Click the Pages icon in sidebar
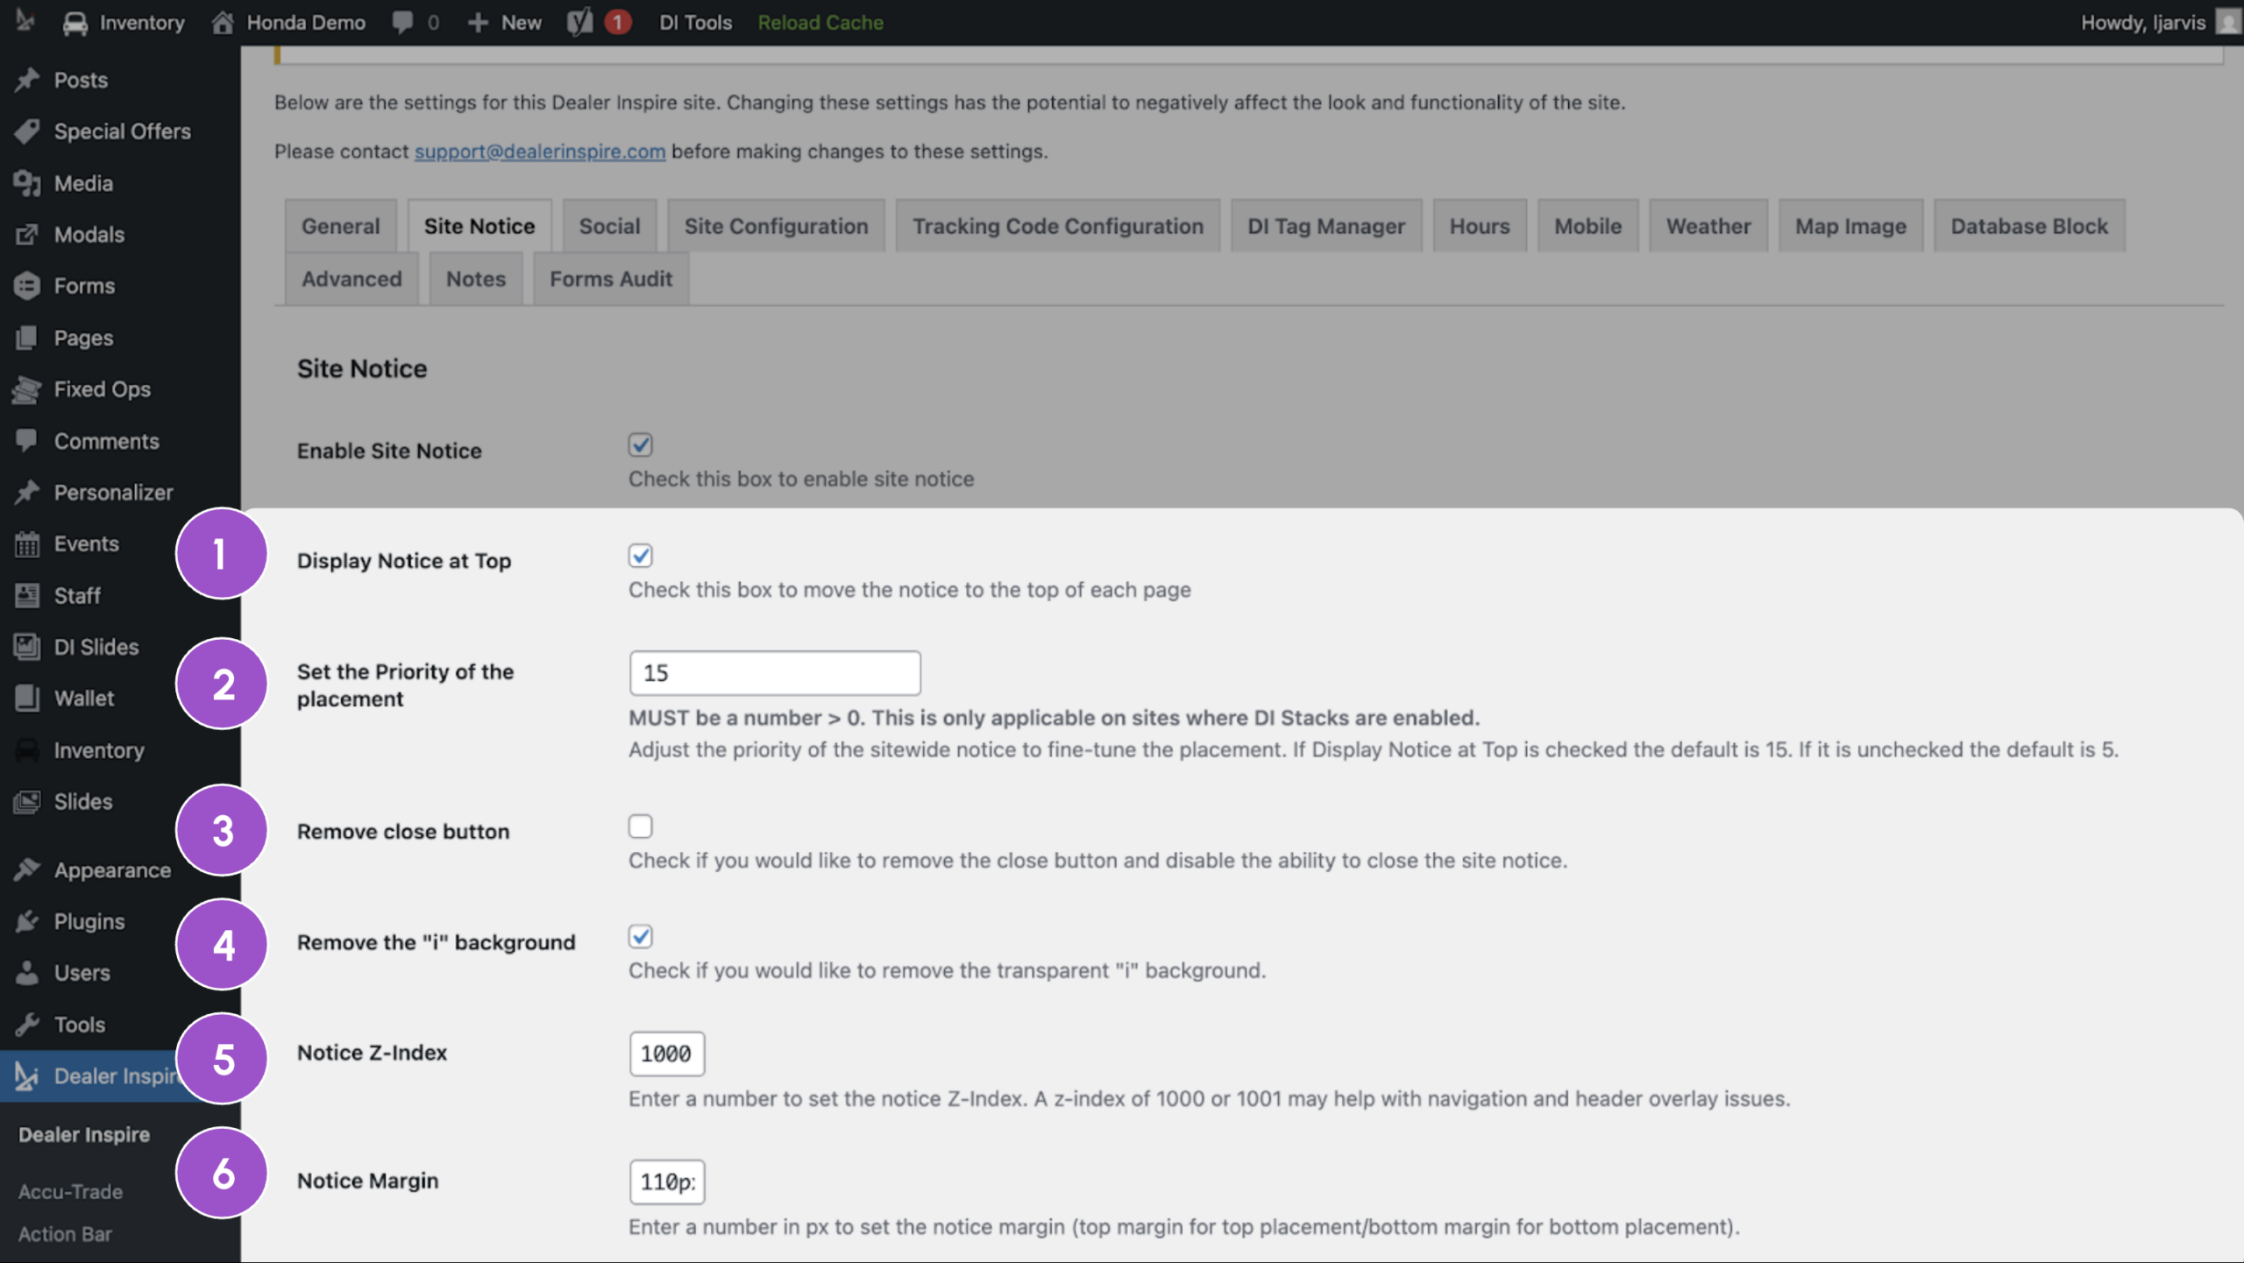 tap(27, 337)
